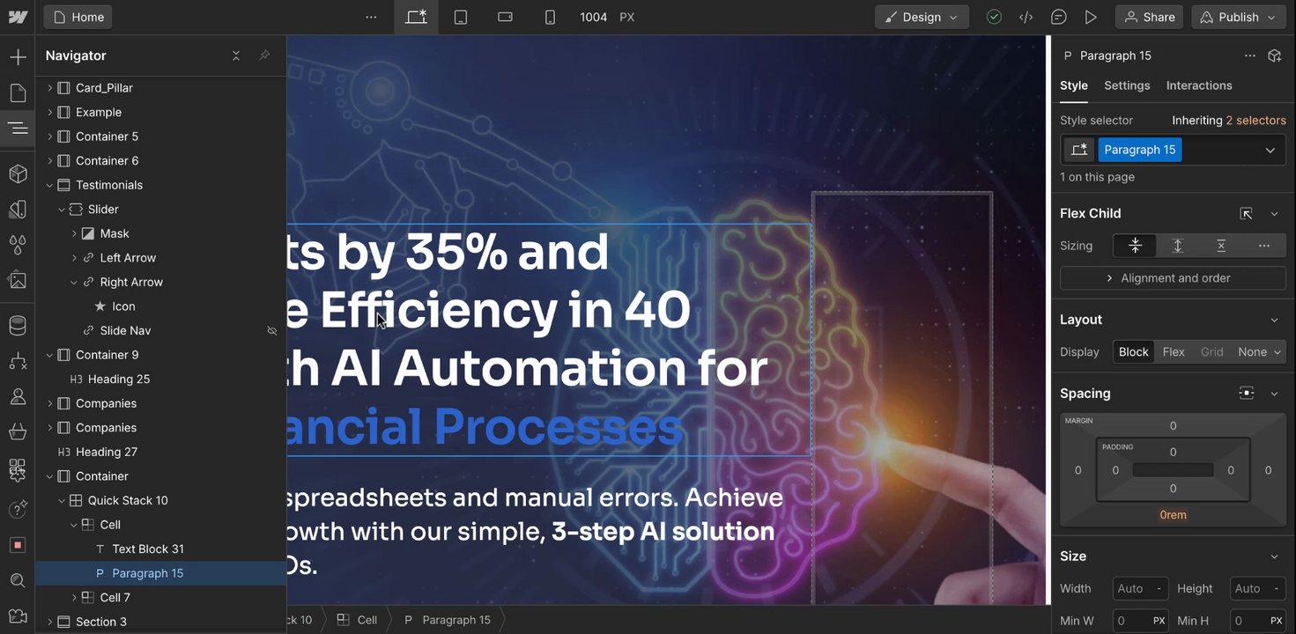Click the create component cube icon
The image size is (1296, 634).
tap(1274, 55)
